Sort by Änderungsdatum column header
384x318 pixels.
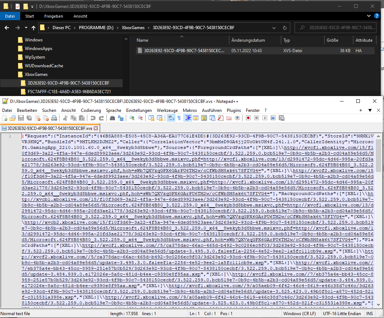(255, 40)
